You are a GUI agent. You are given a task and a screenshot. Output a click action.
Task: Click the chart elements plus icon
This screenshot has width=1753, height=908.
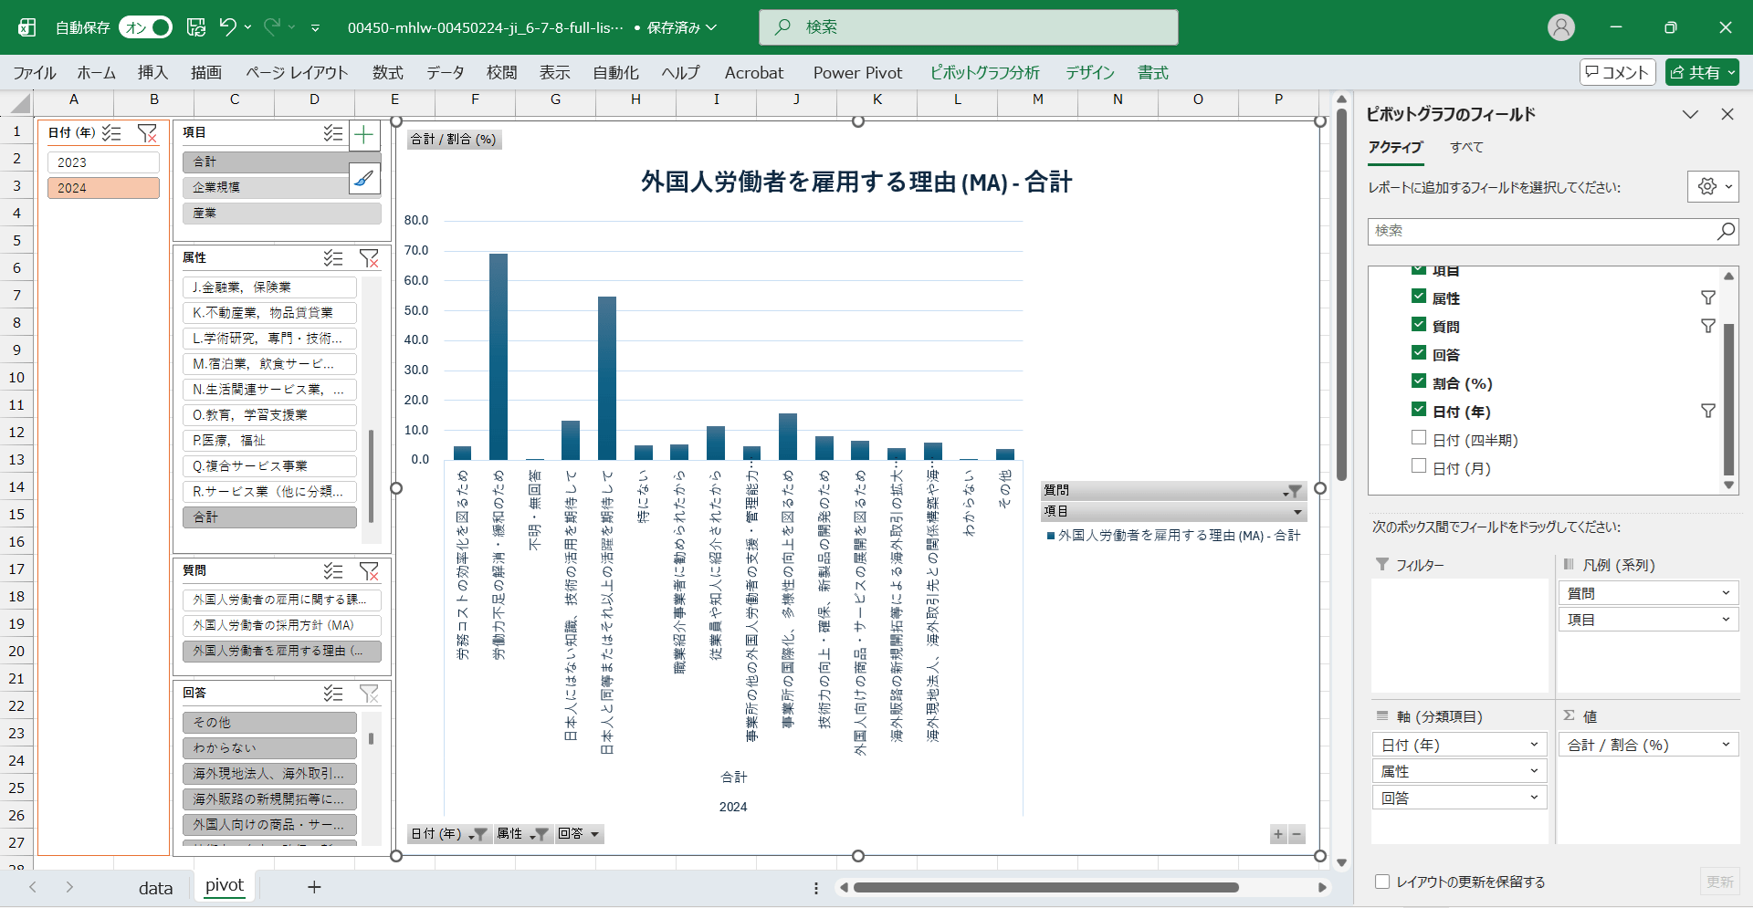pyautogui.click(x=364, y=136)
